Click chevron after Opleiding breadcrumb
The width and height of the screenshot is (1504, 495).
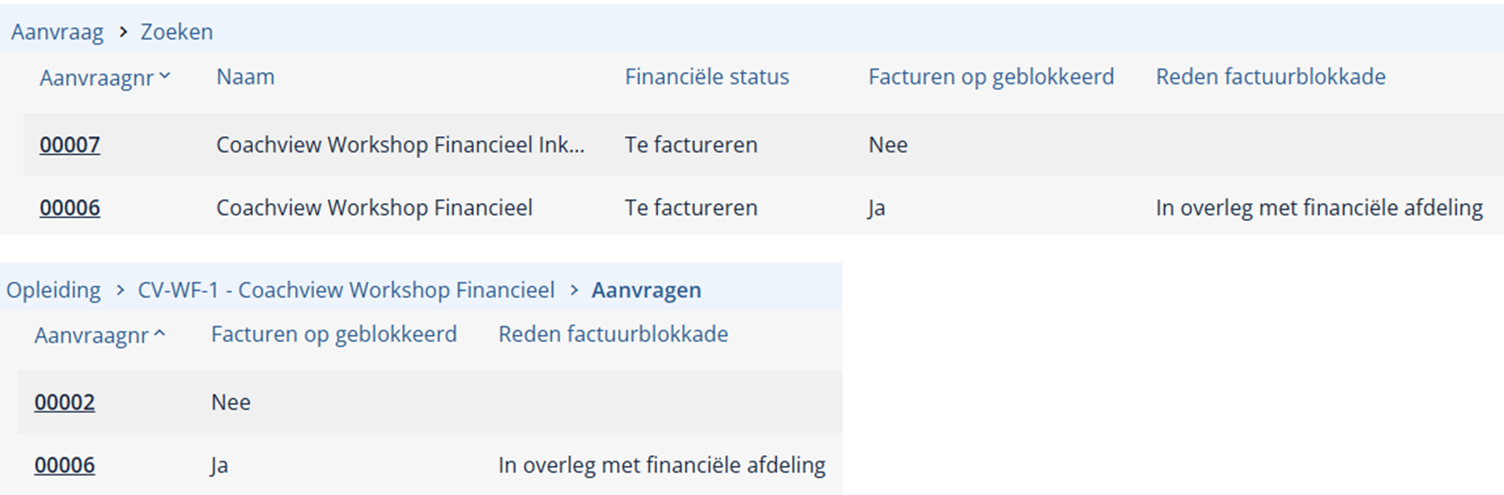[x=120, y=290]
